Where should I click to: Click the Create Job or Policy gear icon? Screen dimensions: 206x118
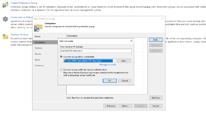[5, 19]
